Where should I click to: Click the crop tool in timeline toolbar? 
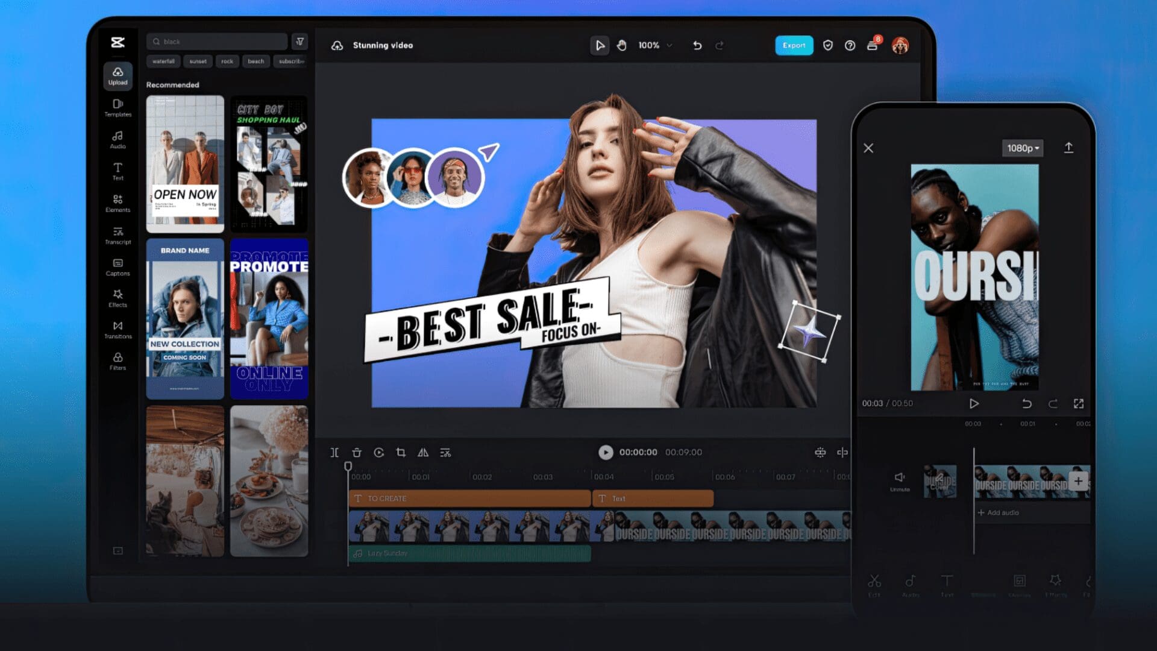tap(401, 453)
